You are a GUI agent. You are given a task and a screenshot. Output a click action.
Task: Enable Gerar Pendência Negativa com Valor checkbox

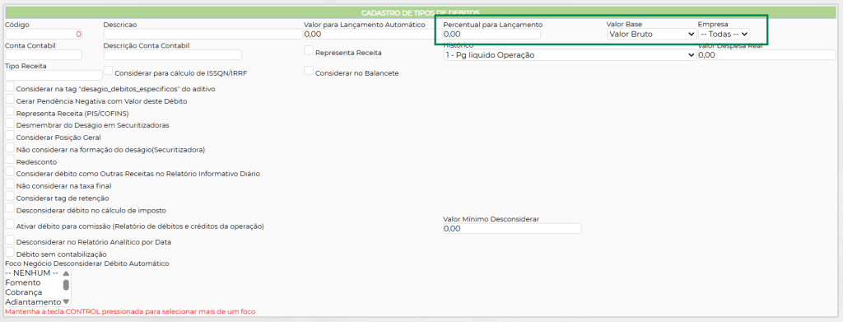tap(10, 99)
